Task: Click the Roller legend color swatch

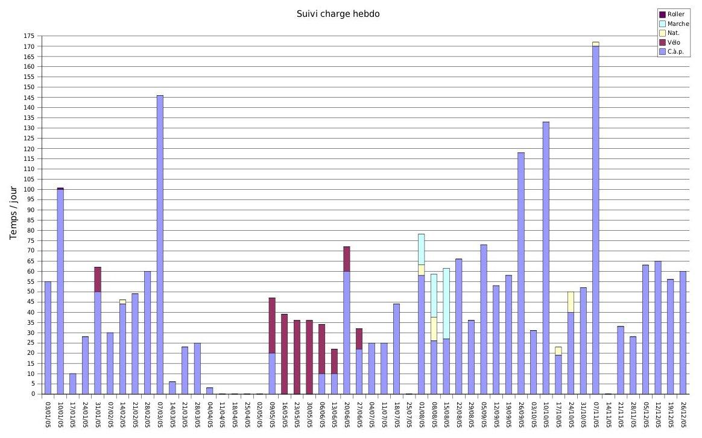Action: coord(662,14)
